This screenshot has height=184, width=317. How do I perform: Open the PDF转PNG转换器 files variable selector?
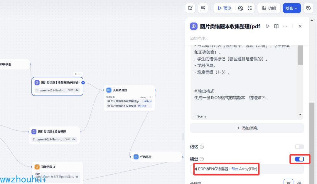pyautogui.click(x=247, y=169)
